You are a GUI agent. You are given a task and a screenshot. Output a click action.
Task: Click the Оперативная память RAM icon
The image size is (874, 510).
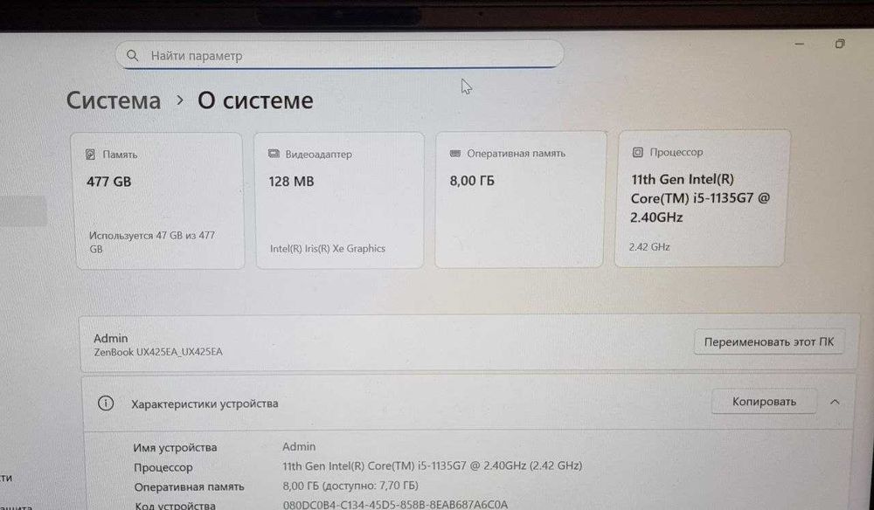tap(455, 153)
